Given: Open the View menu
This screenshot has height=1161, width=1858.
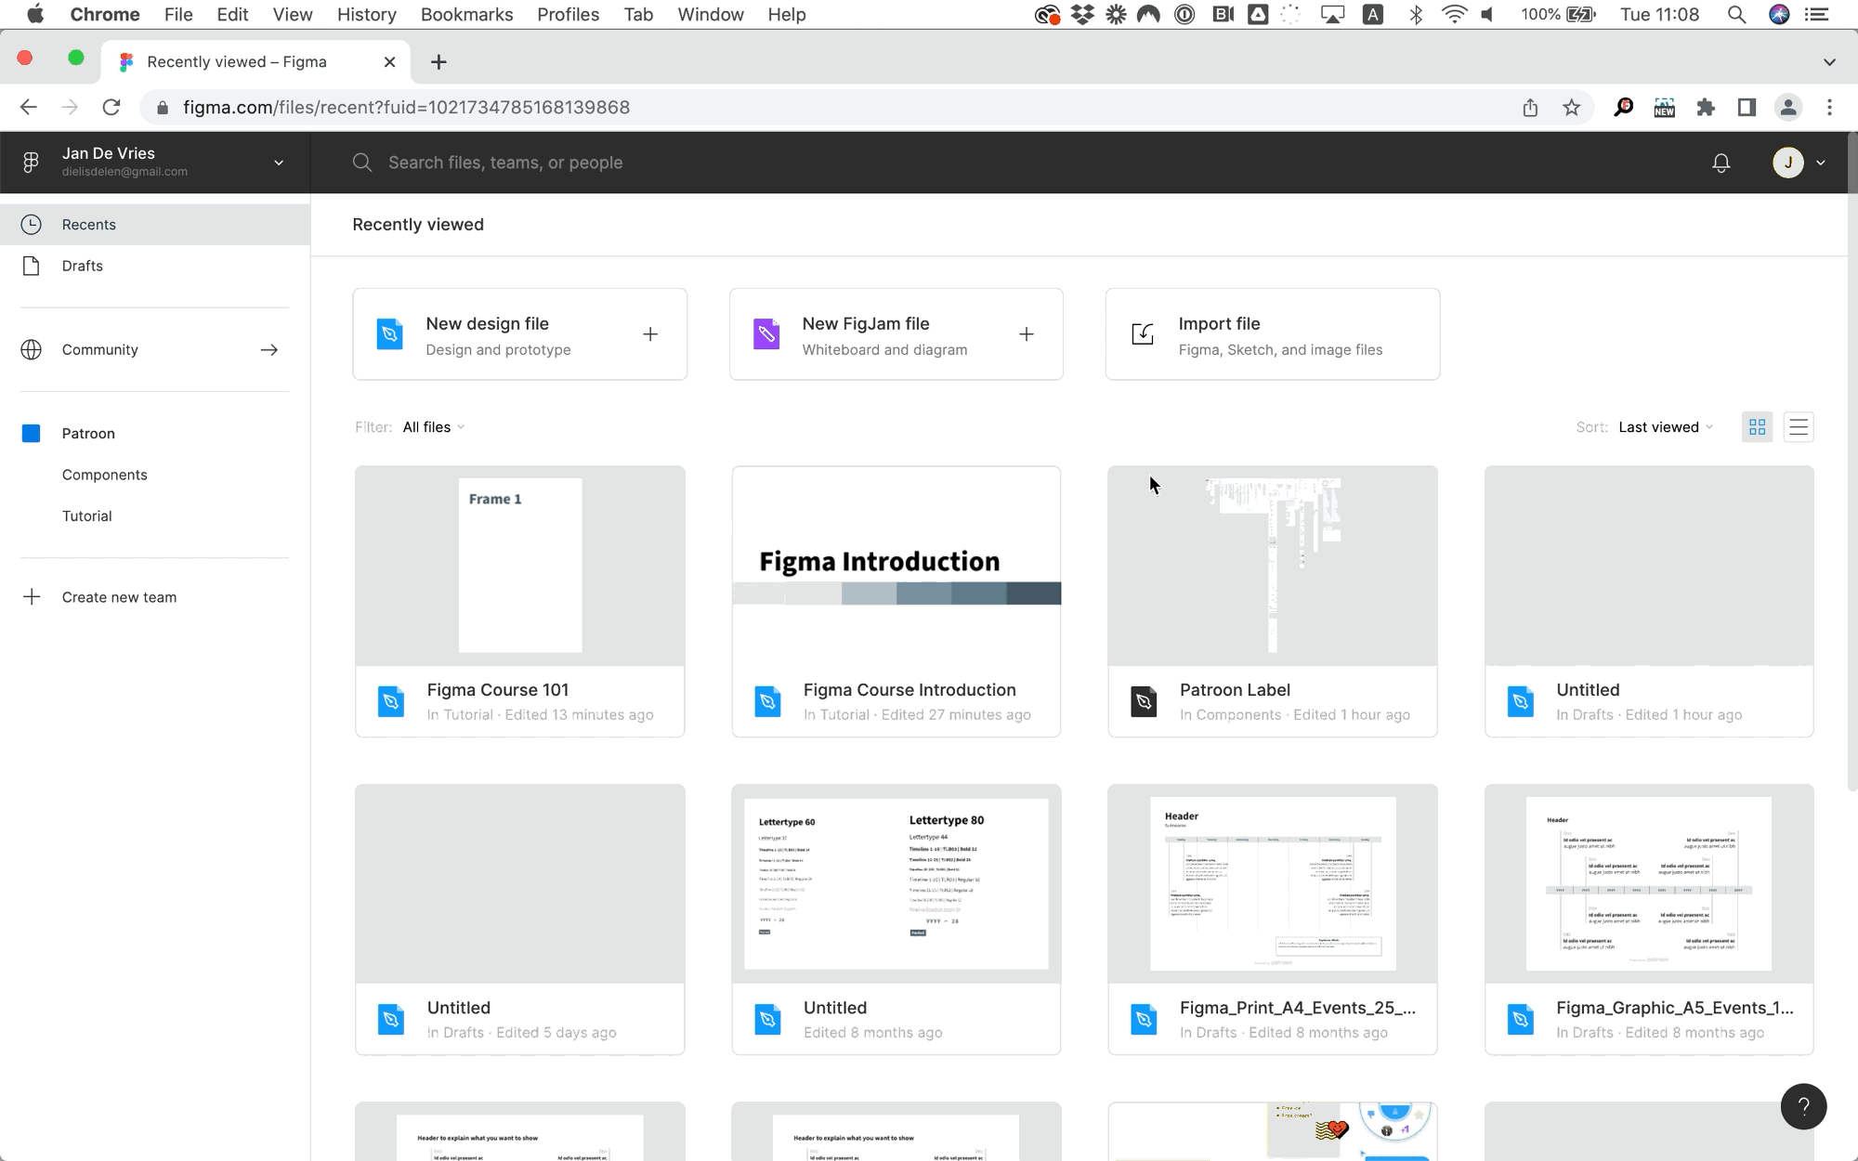Looking at the screenshot, I should pos(292,15).
